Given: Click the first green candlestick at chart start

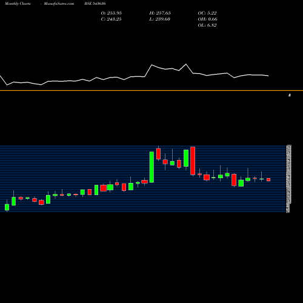Looking at the screenshot, I should coord(7,207).
